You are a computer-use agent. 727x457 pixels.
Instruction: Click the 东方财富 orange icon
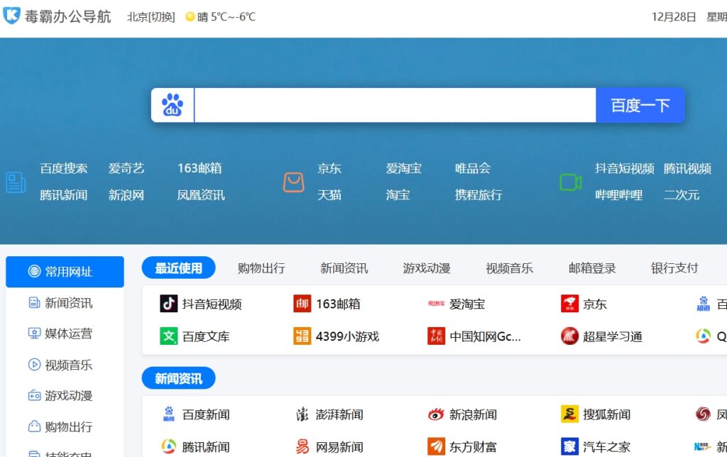[436, 446]
